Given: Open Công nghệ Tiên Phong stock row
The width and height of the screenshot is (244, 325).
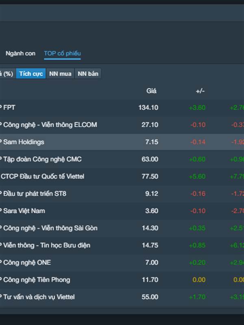Looking at the screenshot, I should click(x=122, y=279).
